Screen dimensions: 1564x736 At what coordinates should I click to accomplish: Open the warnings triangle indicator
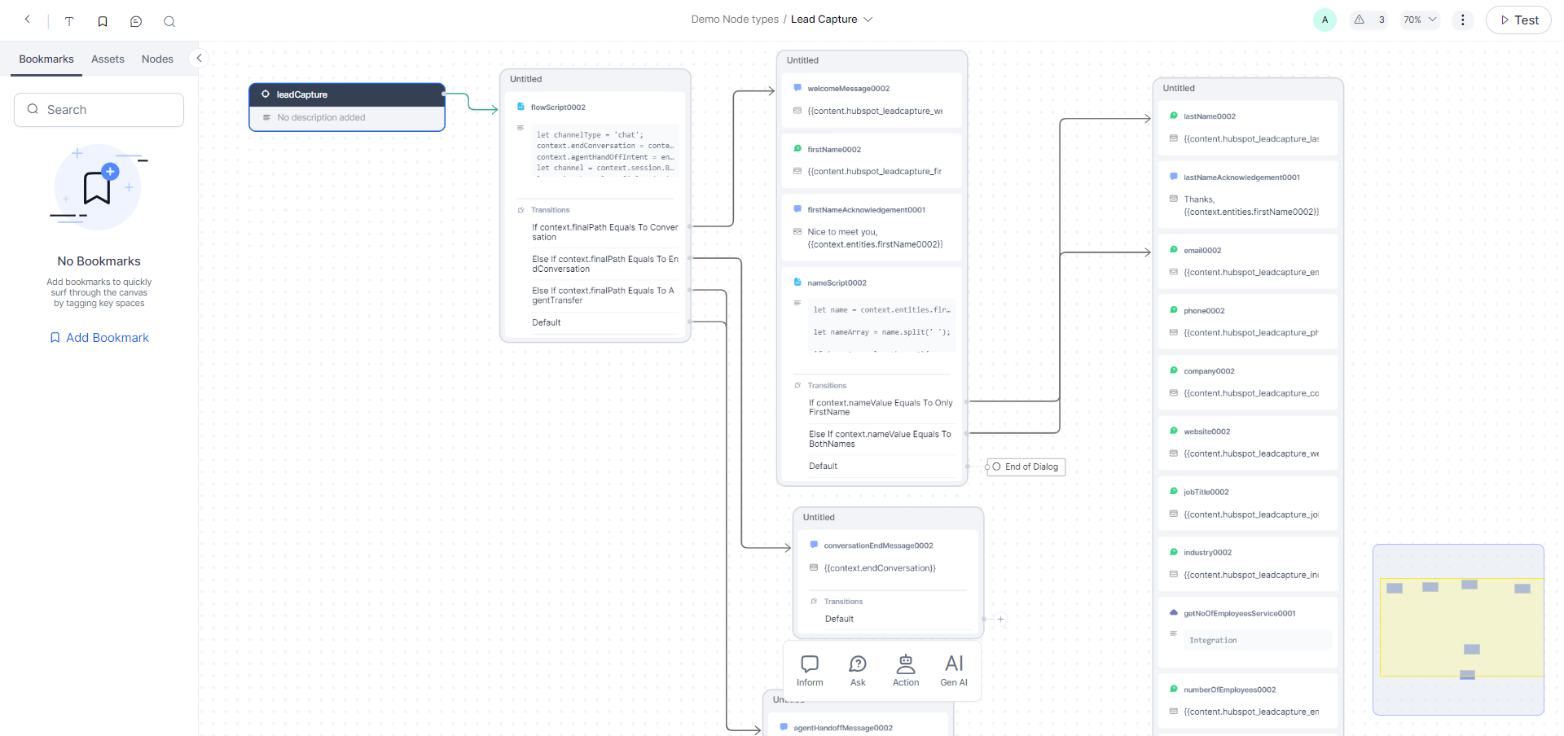(x=1360, y=20)
